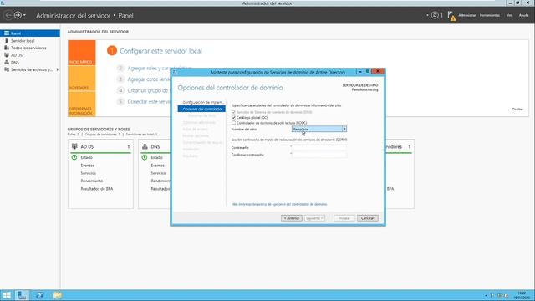This screenshot has height=301, width=535.
Task: Open File Explorer from the taskbar
Action: pyautogui.click(x=57, y=295)
